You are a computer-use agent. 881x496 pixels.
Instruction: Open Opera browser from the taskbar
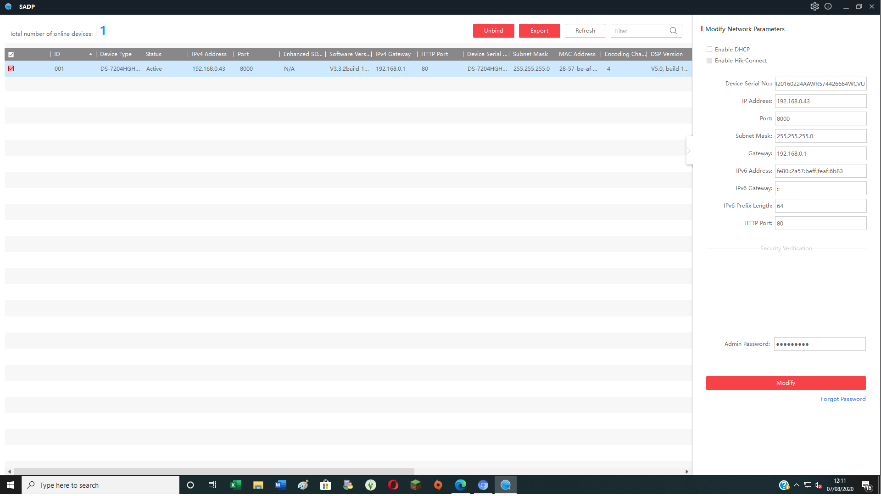pyautogui.click(x=393, y=485)
